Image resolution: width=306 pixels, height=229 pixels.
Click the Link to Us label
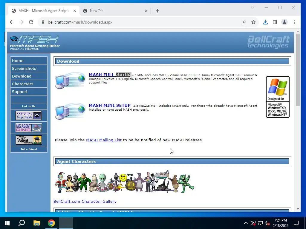(29, 106)
